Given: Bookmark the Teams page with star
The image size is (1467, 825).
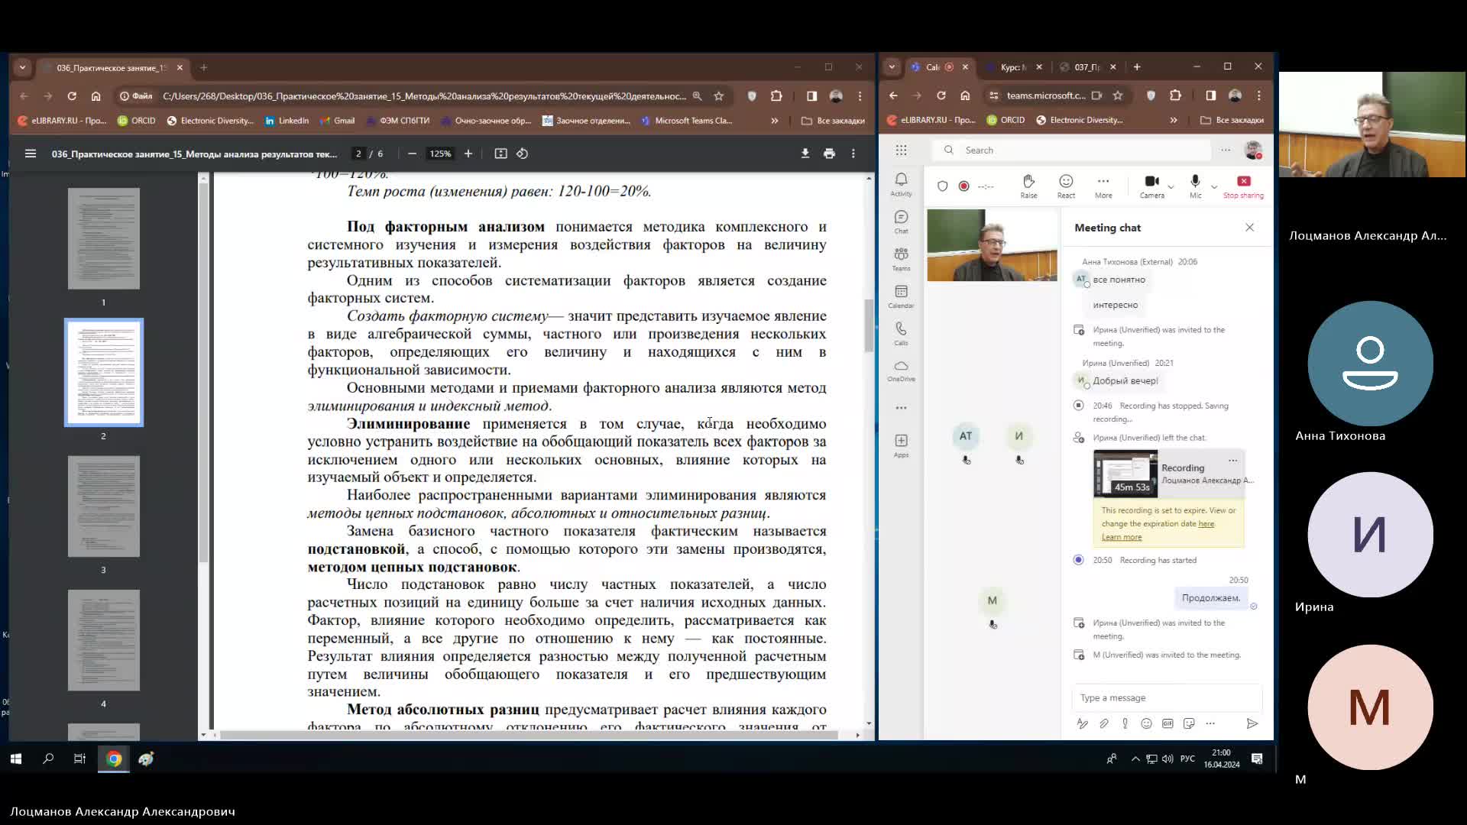Looking at the screenshot, I should click(x=1118, y=95).
